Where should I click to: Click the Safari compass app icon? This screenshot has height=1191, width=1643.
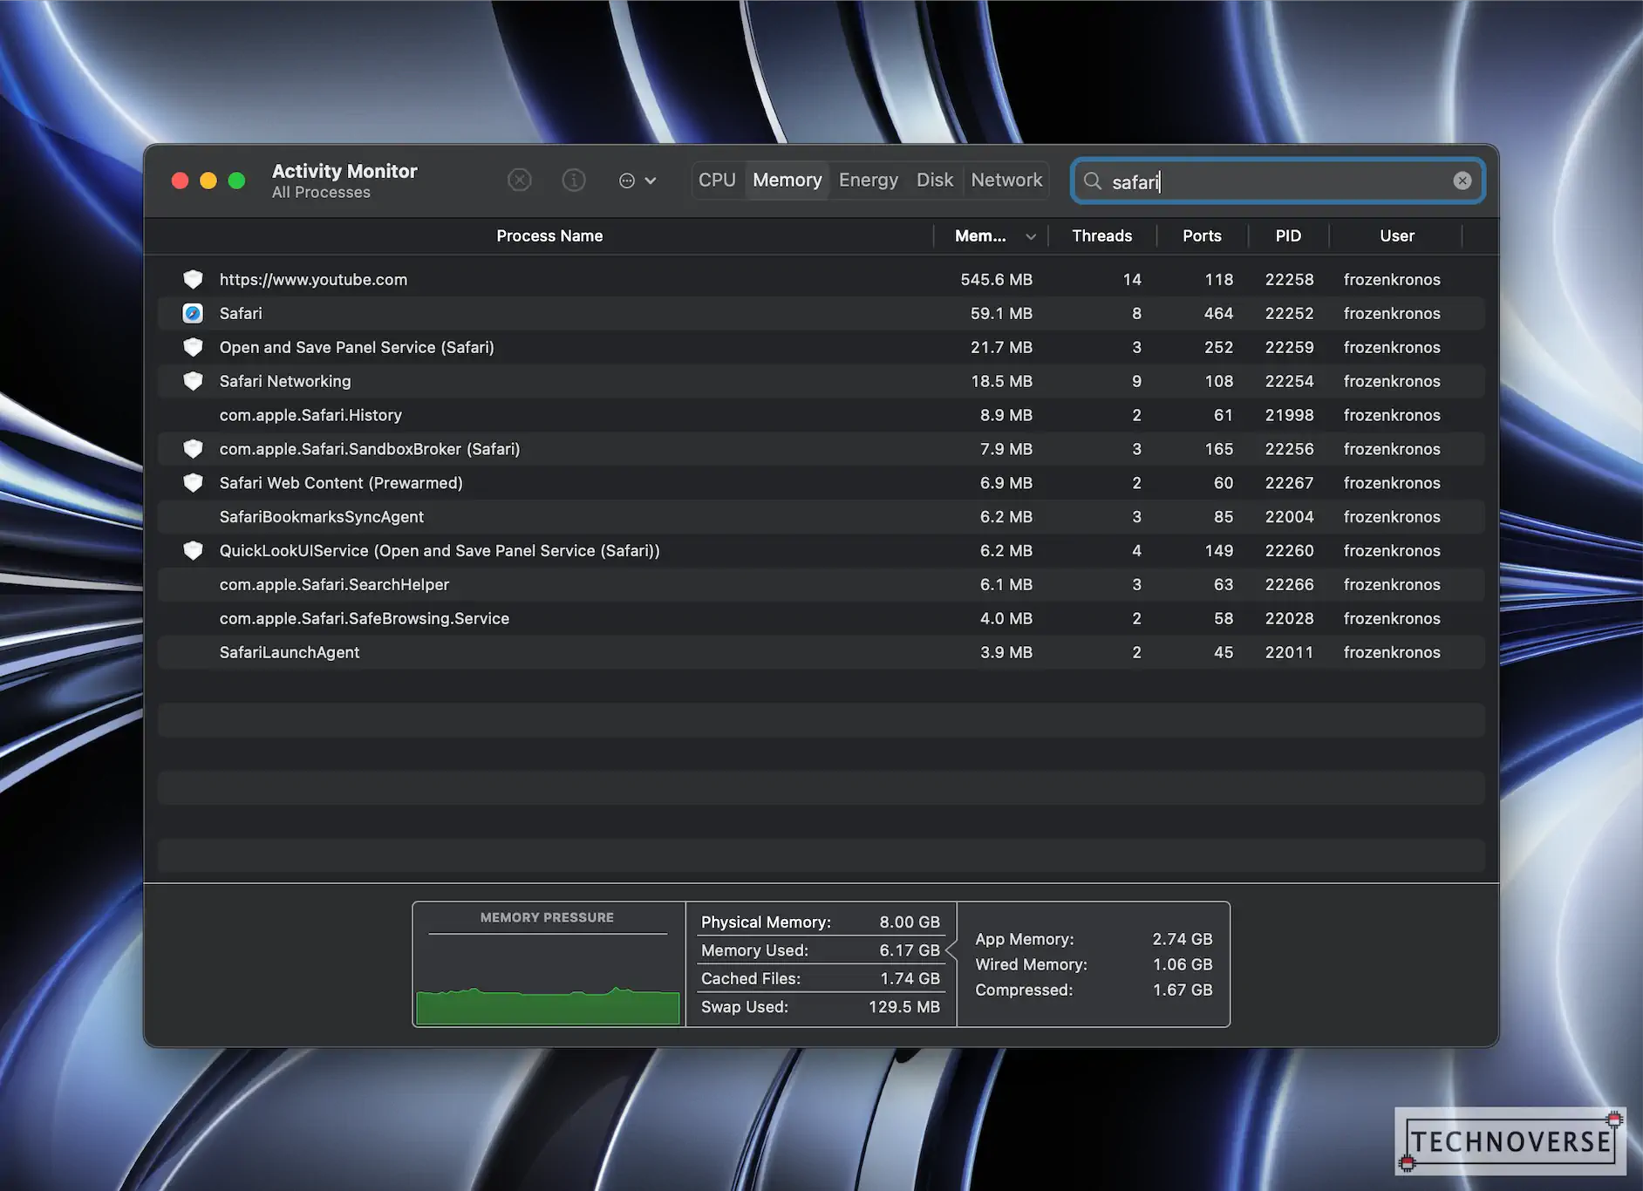tap(193, 313)
